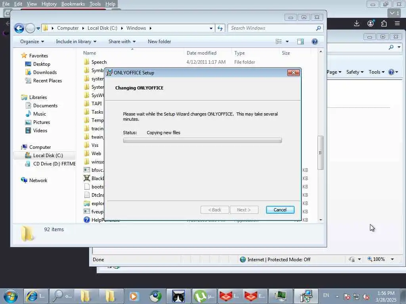This screenshot has width=406, height=304.
Task: Click the Explorer Back navigation arrow
Action: pos(19,28)
